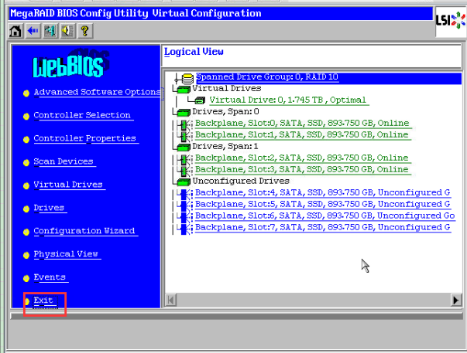Image resolution: width=467 pixels, height=353 pixels.
Task: Select unconfigured Backplane Slot:7 drive
Action: tap(322, 228)
